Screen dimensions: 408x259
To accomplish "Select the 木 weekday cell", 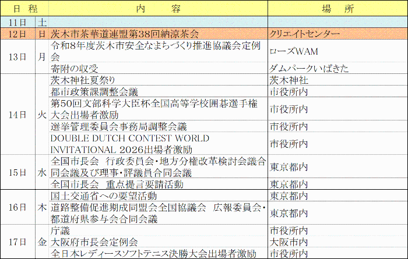I will tap(42, 207).
